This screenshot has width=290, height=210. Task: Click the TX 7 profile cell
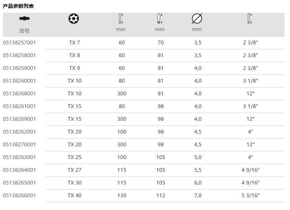74,43
